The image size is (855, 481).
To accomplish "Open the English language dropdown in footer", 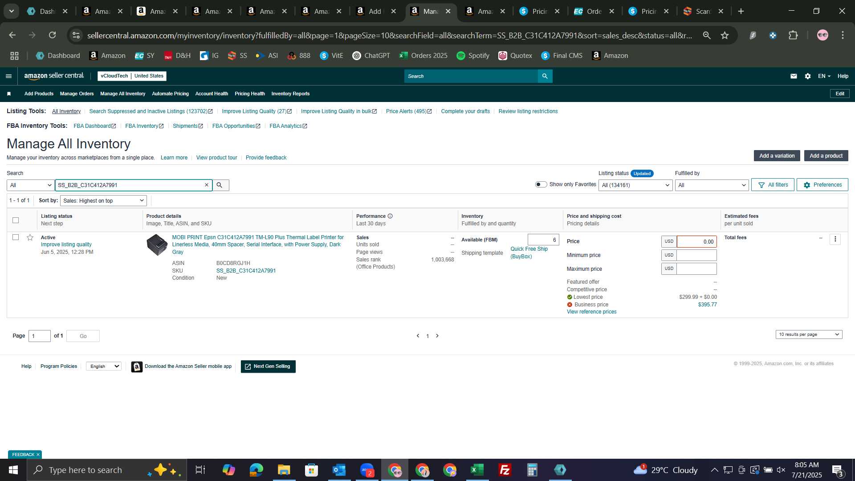I will pos(103,367).
